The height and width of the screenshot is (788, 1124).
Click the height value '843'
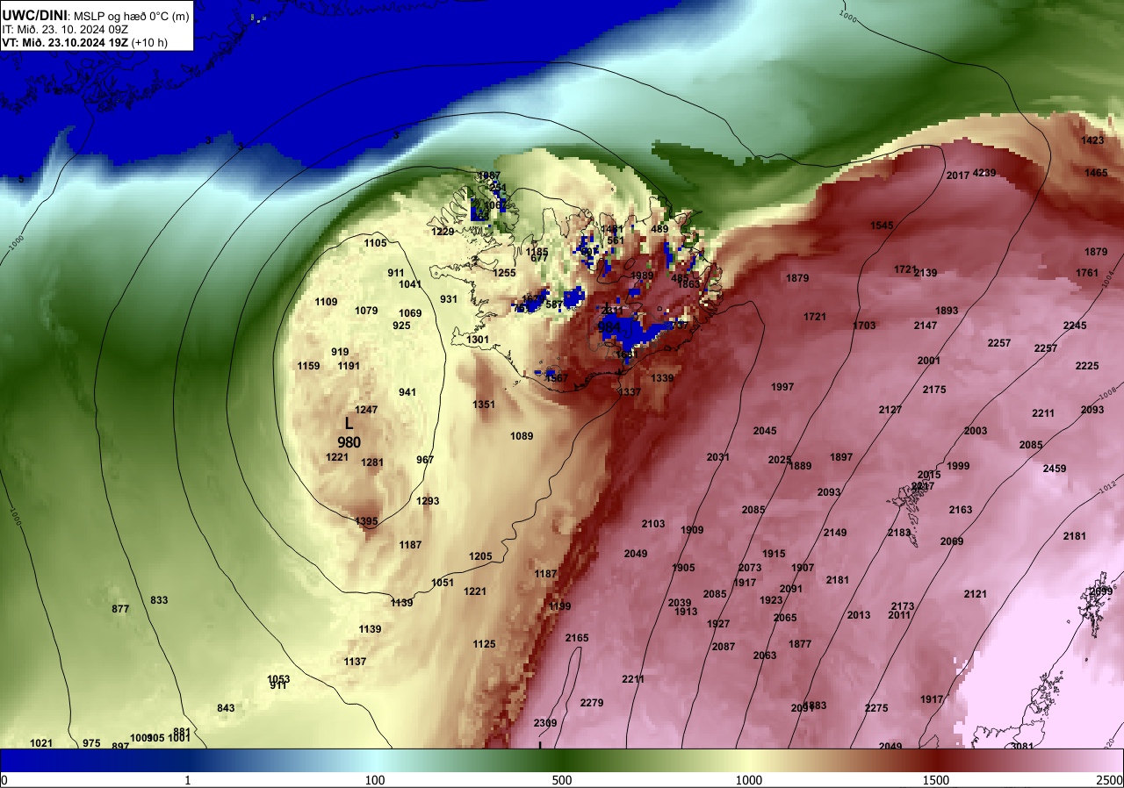(x=226, y=708)
